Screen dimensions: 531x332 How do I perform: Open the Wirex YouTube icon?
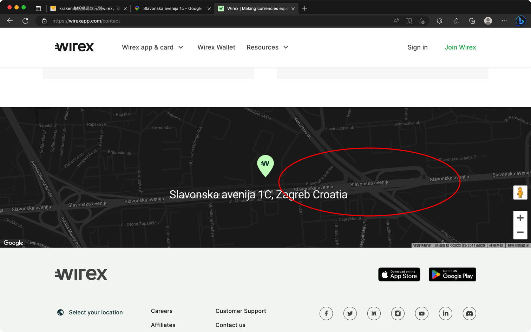pyautogui.click(x=422, y=313)
